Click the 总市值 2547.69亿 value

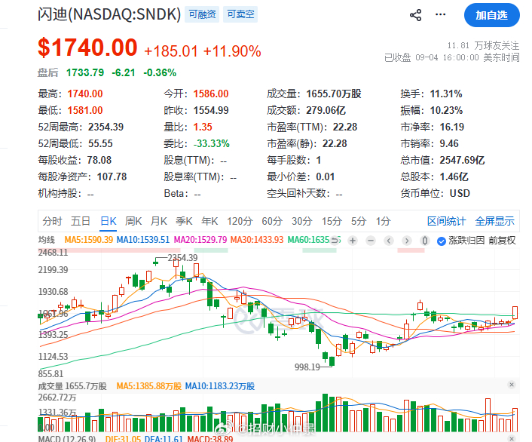point(462,160)
